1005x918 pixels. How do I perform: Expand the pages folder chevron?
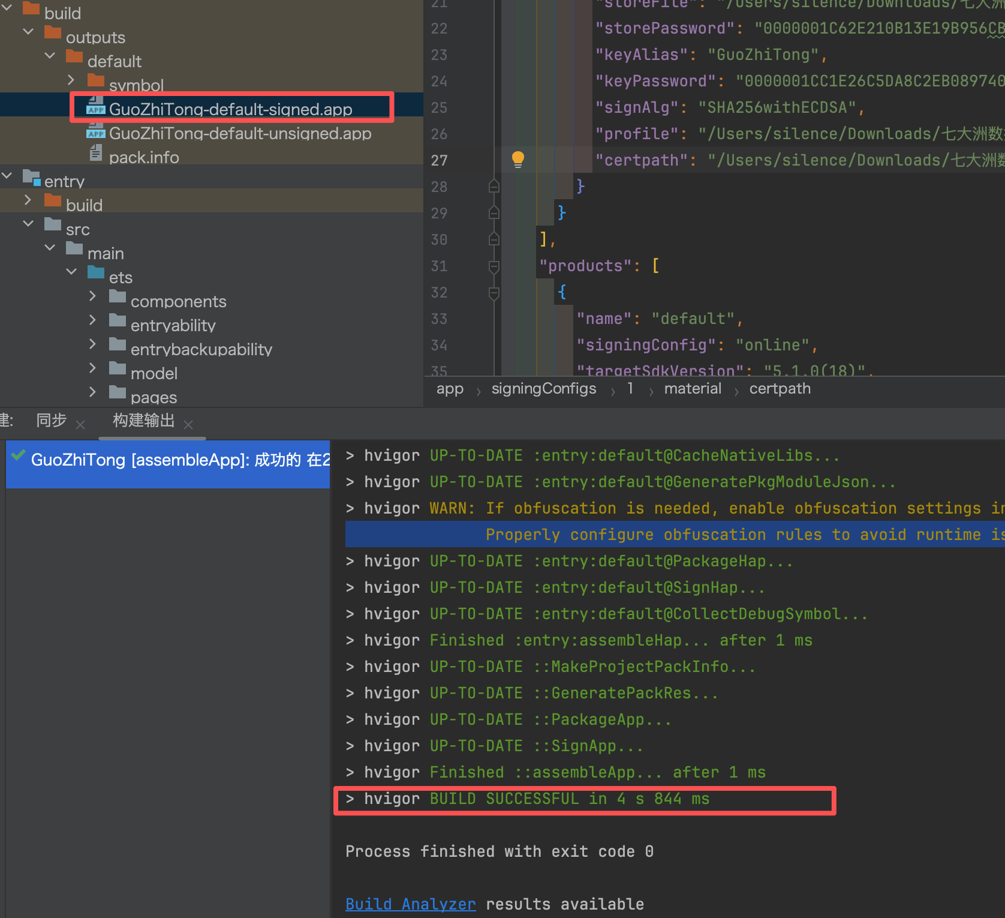[92, 392]
